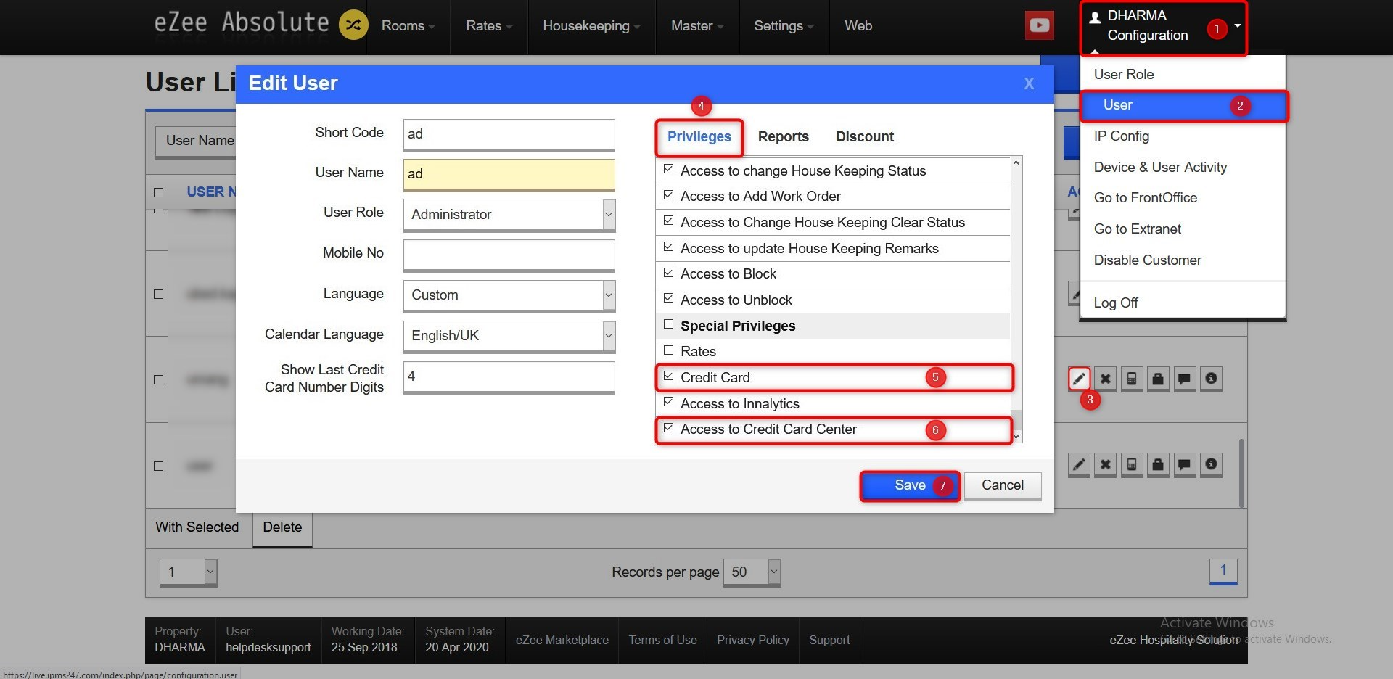
Task: Click the mobile phone icon in the last user row
Action: coord(1132,464)
